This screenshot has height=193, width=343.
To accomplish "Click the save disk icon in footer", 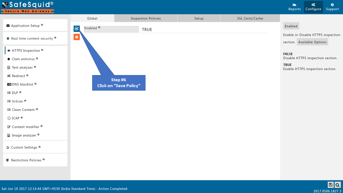I will [x=331, y=185].
